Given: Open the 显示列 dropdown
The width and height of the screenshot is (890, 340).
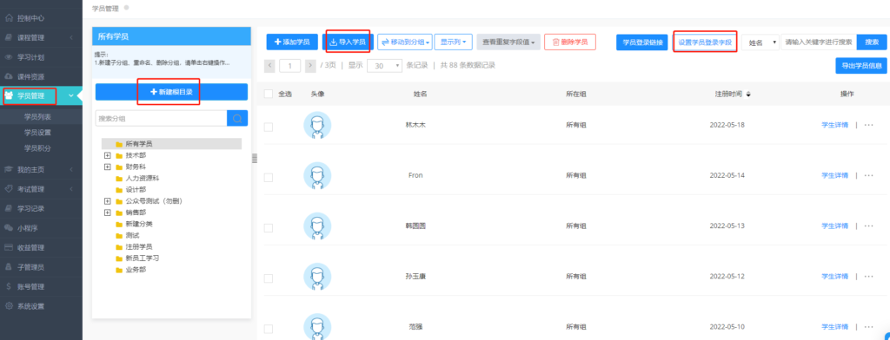Looking at the screenshot, I should pos(454,42).
